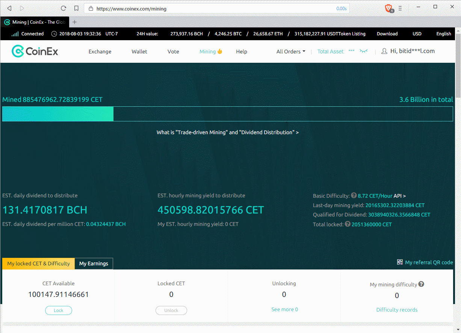The height and width of the screenshot is (333, 461).
Task: Click the mined CET progress bar
Action: click(x=228, y=114)
